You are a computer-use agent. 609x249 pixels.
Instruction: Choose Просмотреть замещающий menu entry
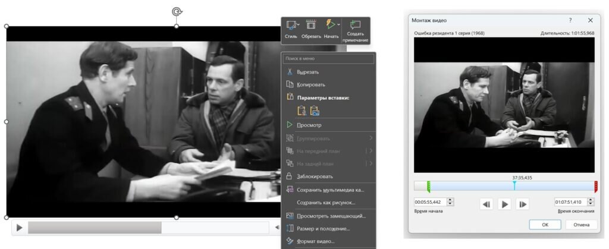(328, 216)
